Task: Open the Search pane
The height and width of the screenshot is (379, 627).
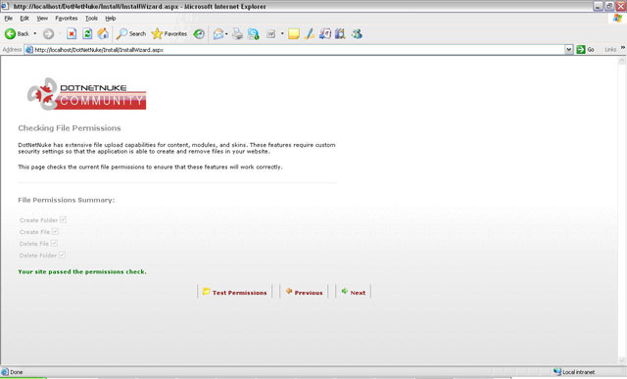Action: coord(131,34)
